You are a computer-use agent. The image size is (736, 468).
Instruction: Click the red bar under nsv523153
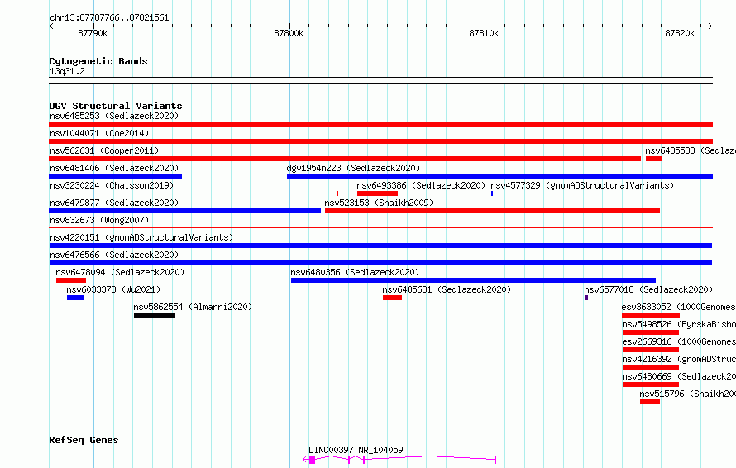click(x=492, y=211)
